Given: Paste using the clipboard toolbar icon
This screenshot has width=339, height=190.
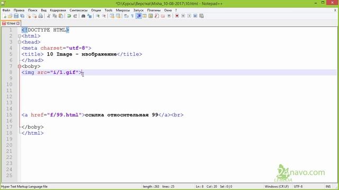Looking at the screenshot, I should click(61, 16).
